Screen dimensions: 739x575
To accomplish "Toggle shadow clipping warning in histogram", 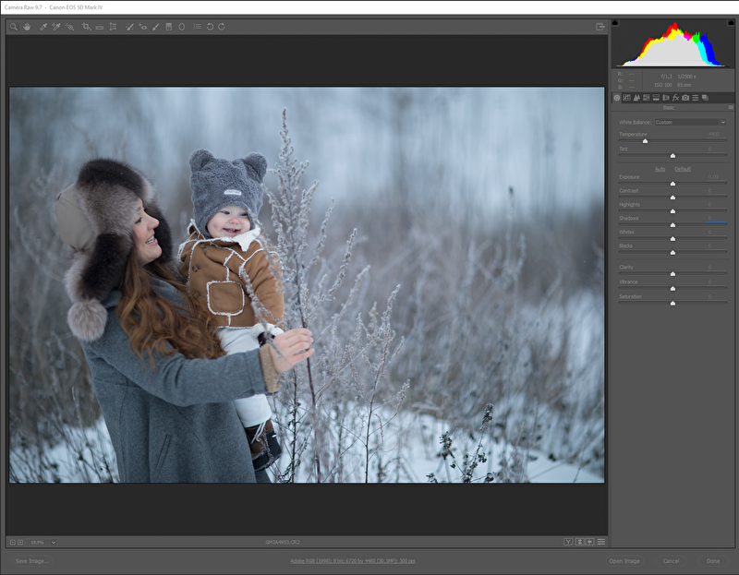I will point(616,22).
